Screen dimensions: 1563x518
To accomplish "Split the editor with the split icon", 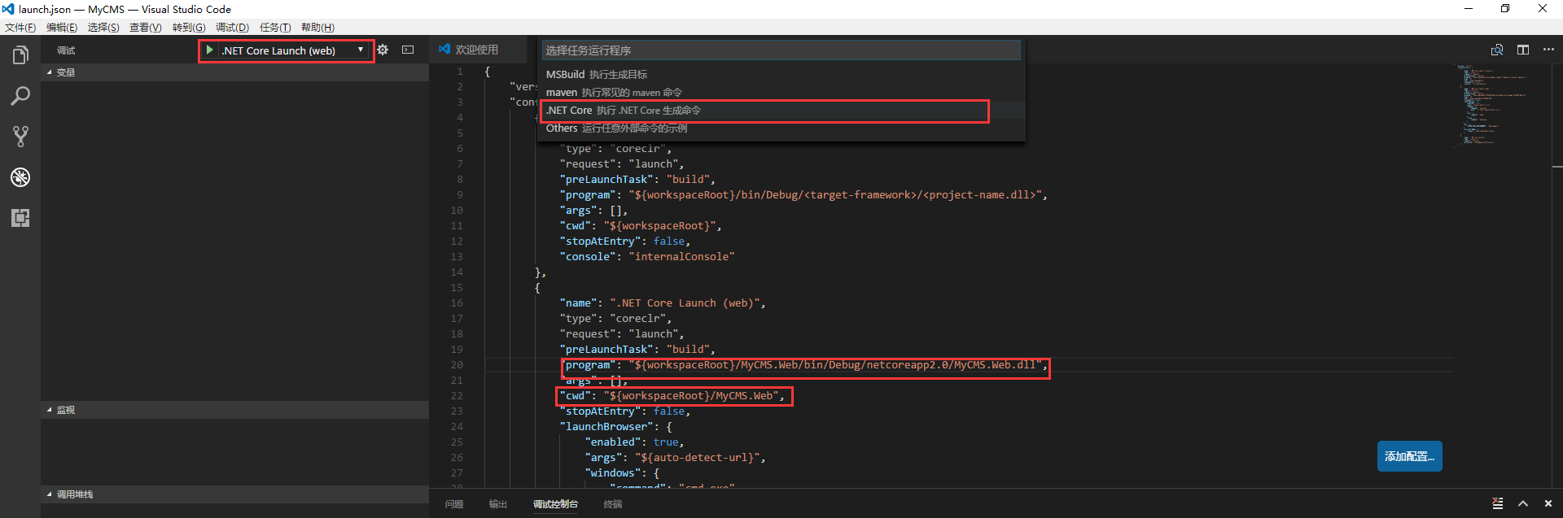I will pyautogui.click(x=1523, y=50).
